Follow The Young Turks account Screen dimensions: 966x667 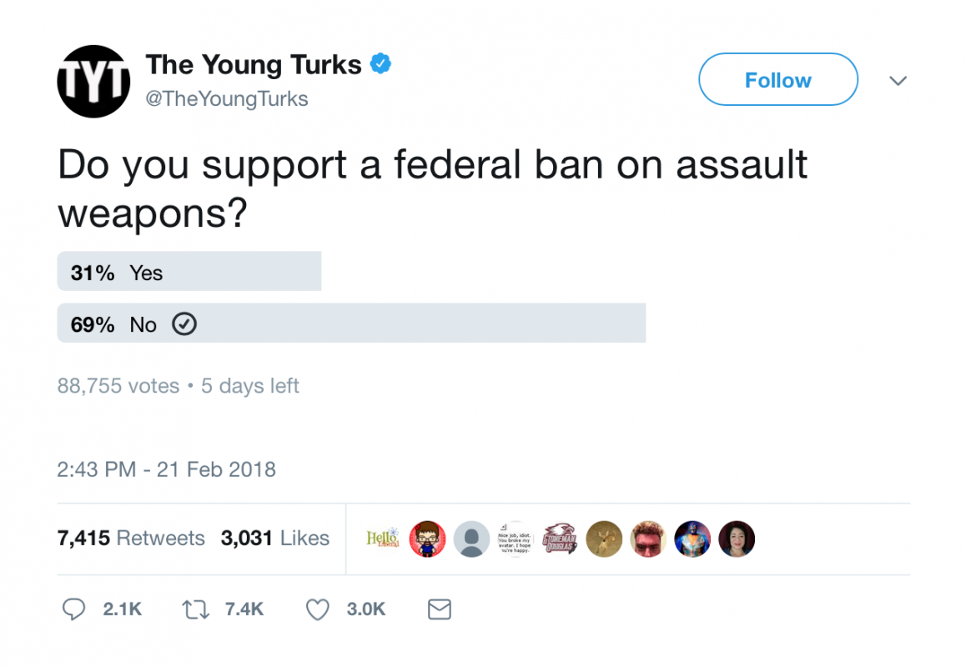point(778,79)
